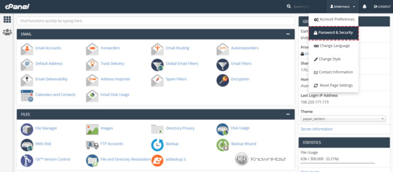Collapse the FILES section
The height and width of the screenshot is (172, 393).
tap(288, 114)
